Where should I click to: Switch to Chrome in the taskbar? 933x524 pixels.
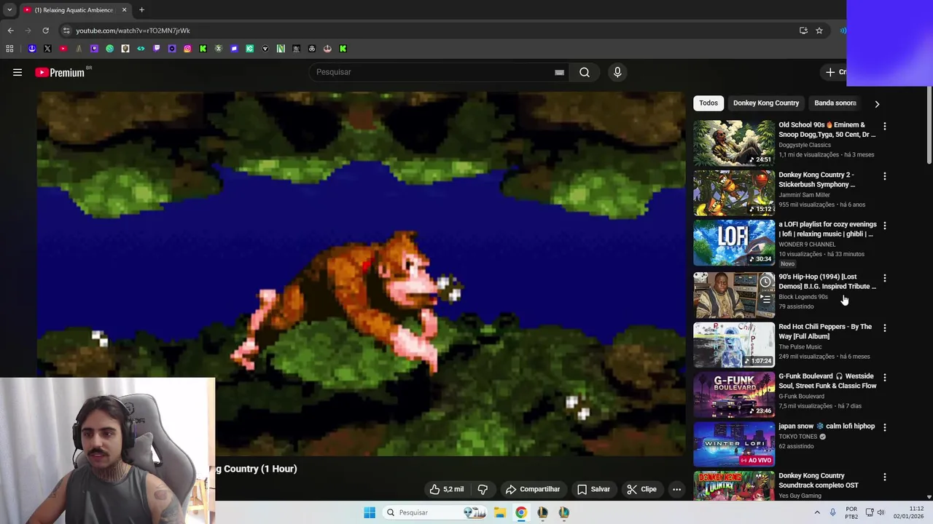520,512
